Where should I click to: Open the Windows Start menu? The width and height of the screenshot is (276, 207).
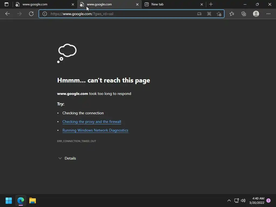coord(9,201)
